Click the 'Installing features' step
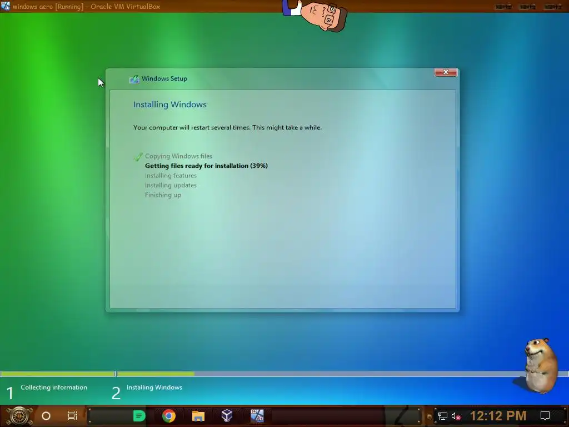The width and height of the screenshot is (569, 427). pos(171,176)
